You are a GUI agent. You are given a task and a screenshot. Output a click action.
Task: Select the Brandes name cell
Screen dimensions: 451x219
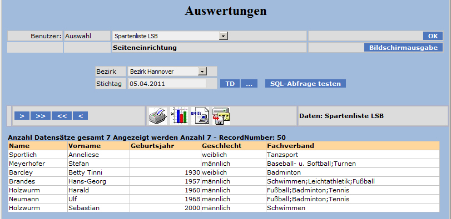pos(38,181)
